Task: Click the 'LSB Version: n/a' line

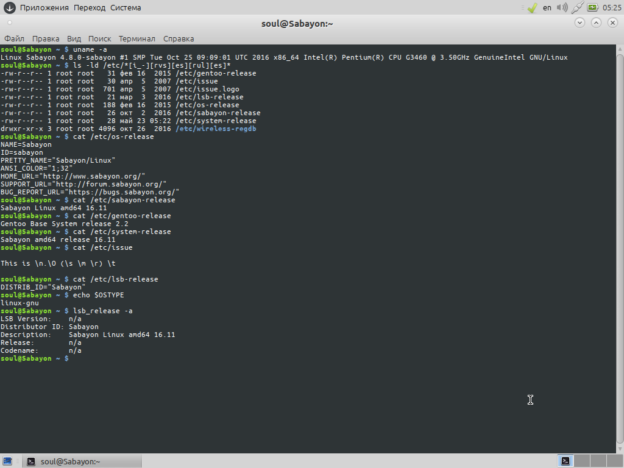Action: [41, 319]
